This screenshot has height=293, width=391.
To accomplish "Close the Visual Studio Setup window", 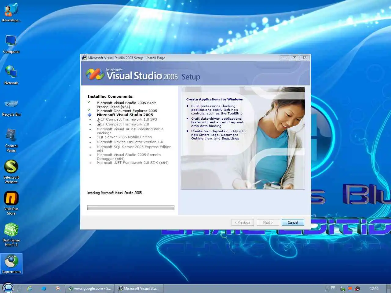I will pos(305,58).
